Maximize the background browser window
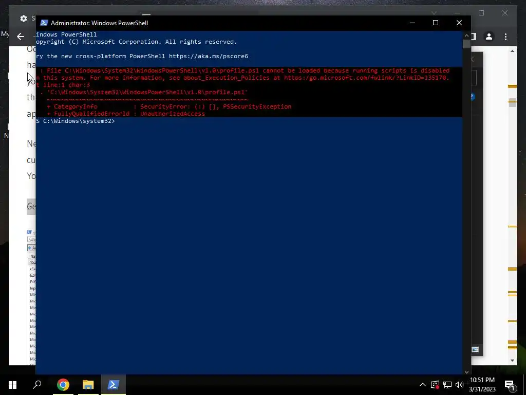 pyautogui.click(x=481, y=13)
